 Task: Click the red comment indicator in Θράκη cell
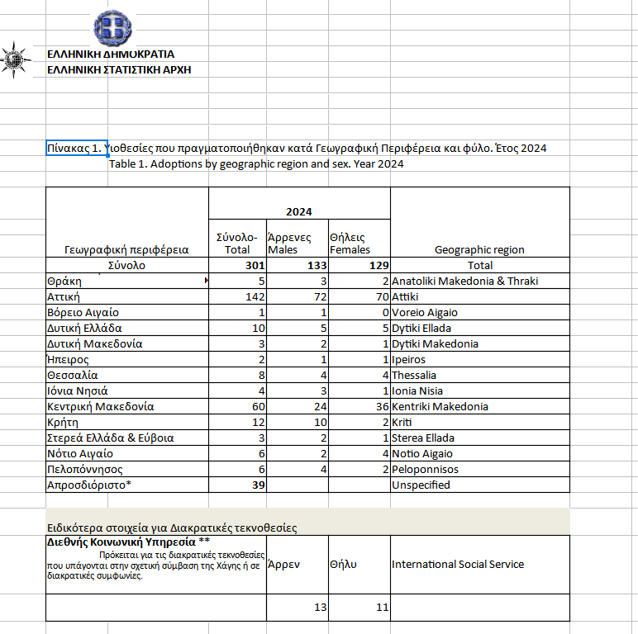click(x=207, y=280)
